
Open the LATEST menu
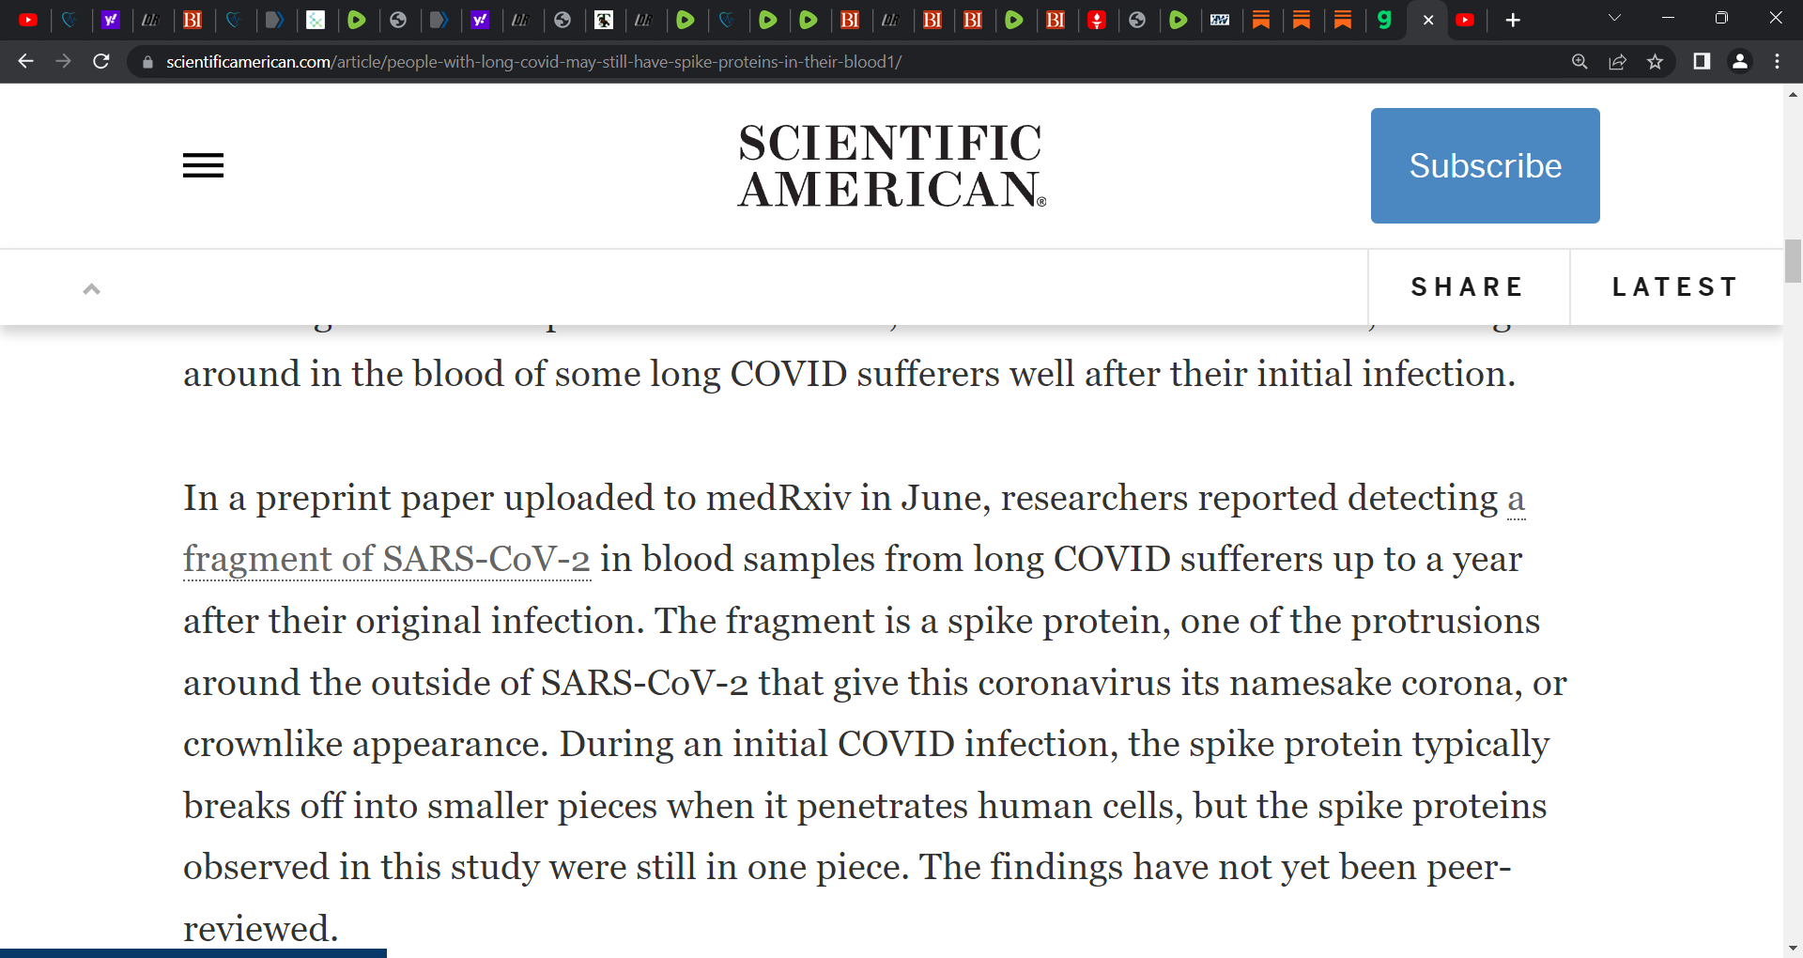click(x=1675, y=287)
